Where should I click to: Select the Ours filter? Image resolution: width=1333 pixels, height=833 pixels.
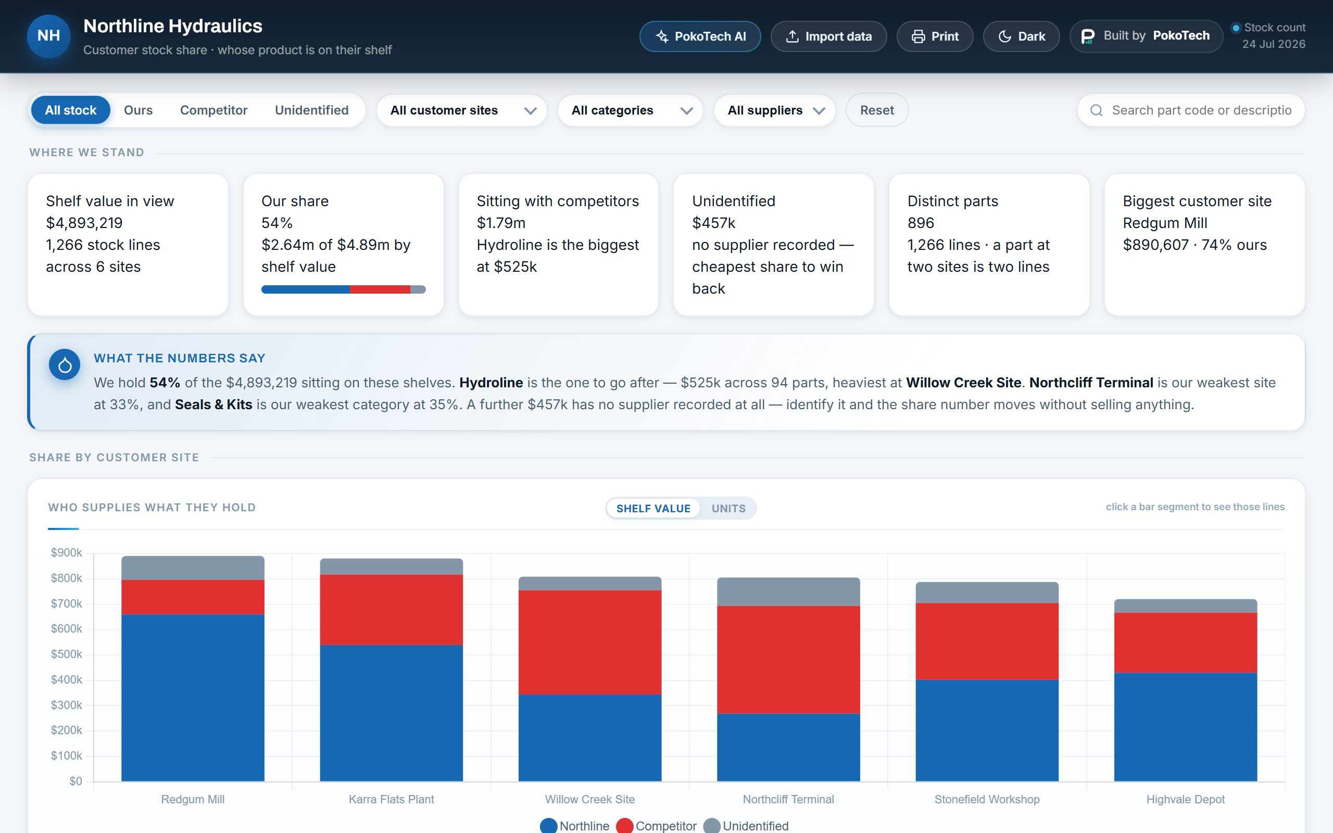[139, 110]
